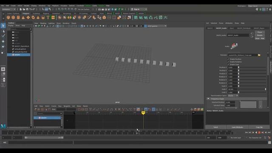Click the Redo arrow icon
Screen dimensions: 272x153
click(34, 9)
